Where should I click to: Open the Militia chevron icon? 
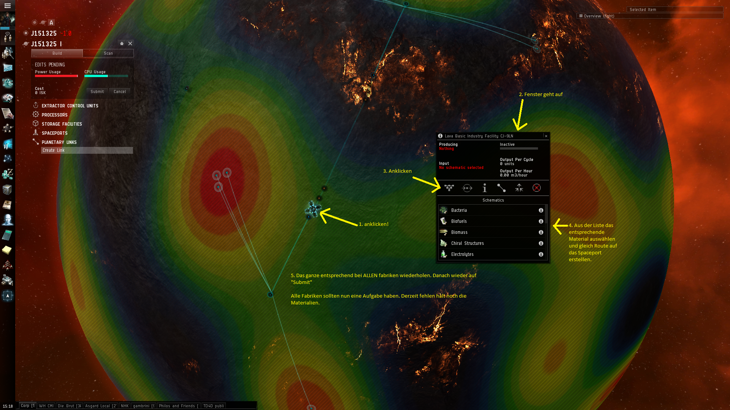(8, 265)
